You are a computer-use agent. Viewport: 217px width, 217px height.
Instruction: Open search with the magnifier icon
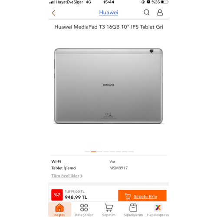tap(147, 13)
